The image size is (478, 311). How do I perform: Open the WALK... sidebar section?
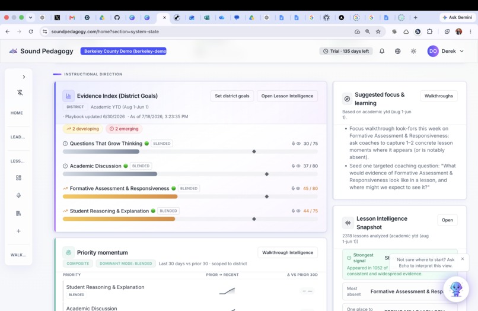point(18,255)
